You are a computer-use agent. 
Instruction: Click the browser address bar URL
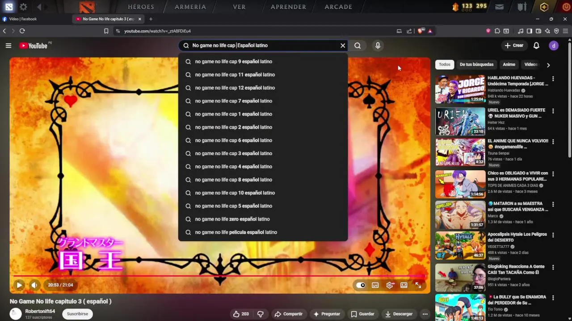157,31
